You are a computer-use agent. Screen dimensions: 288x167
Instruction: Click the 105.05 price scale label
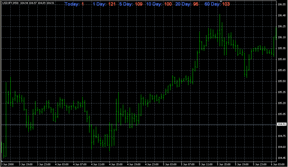tap(282, 114)
